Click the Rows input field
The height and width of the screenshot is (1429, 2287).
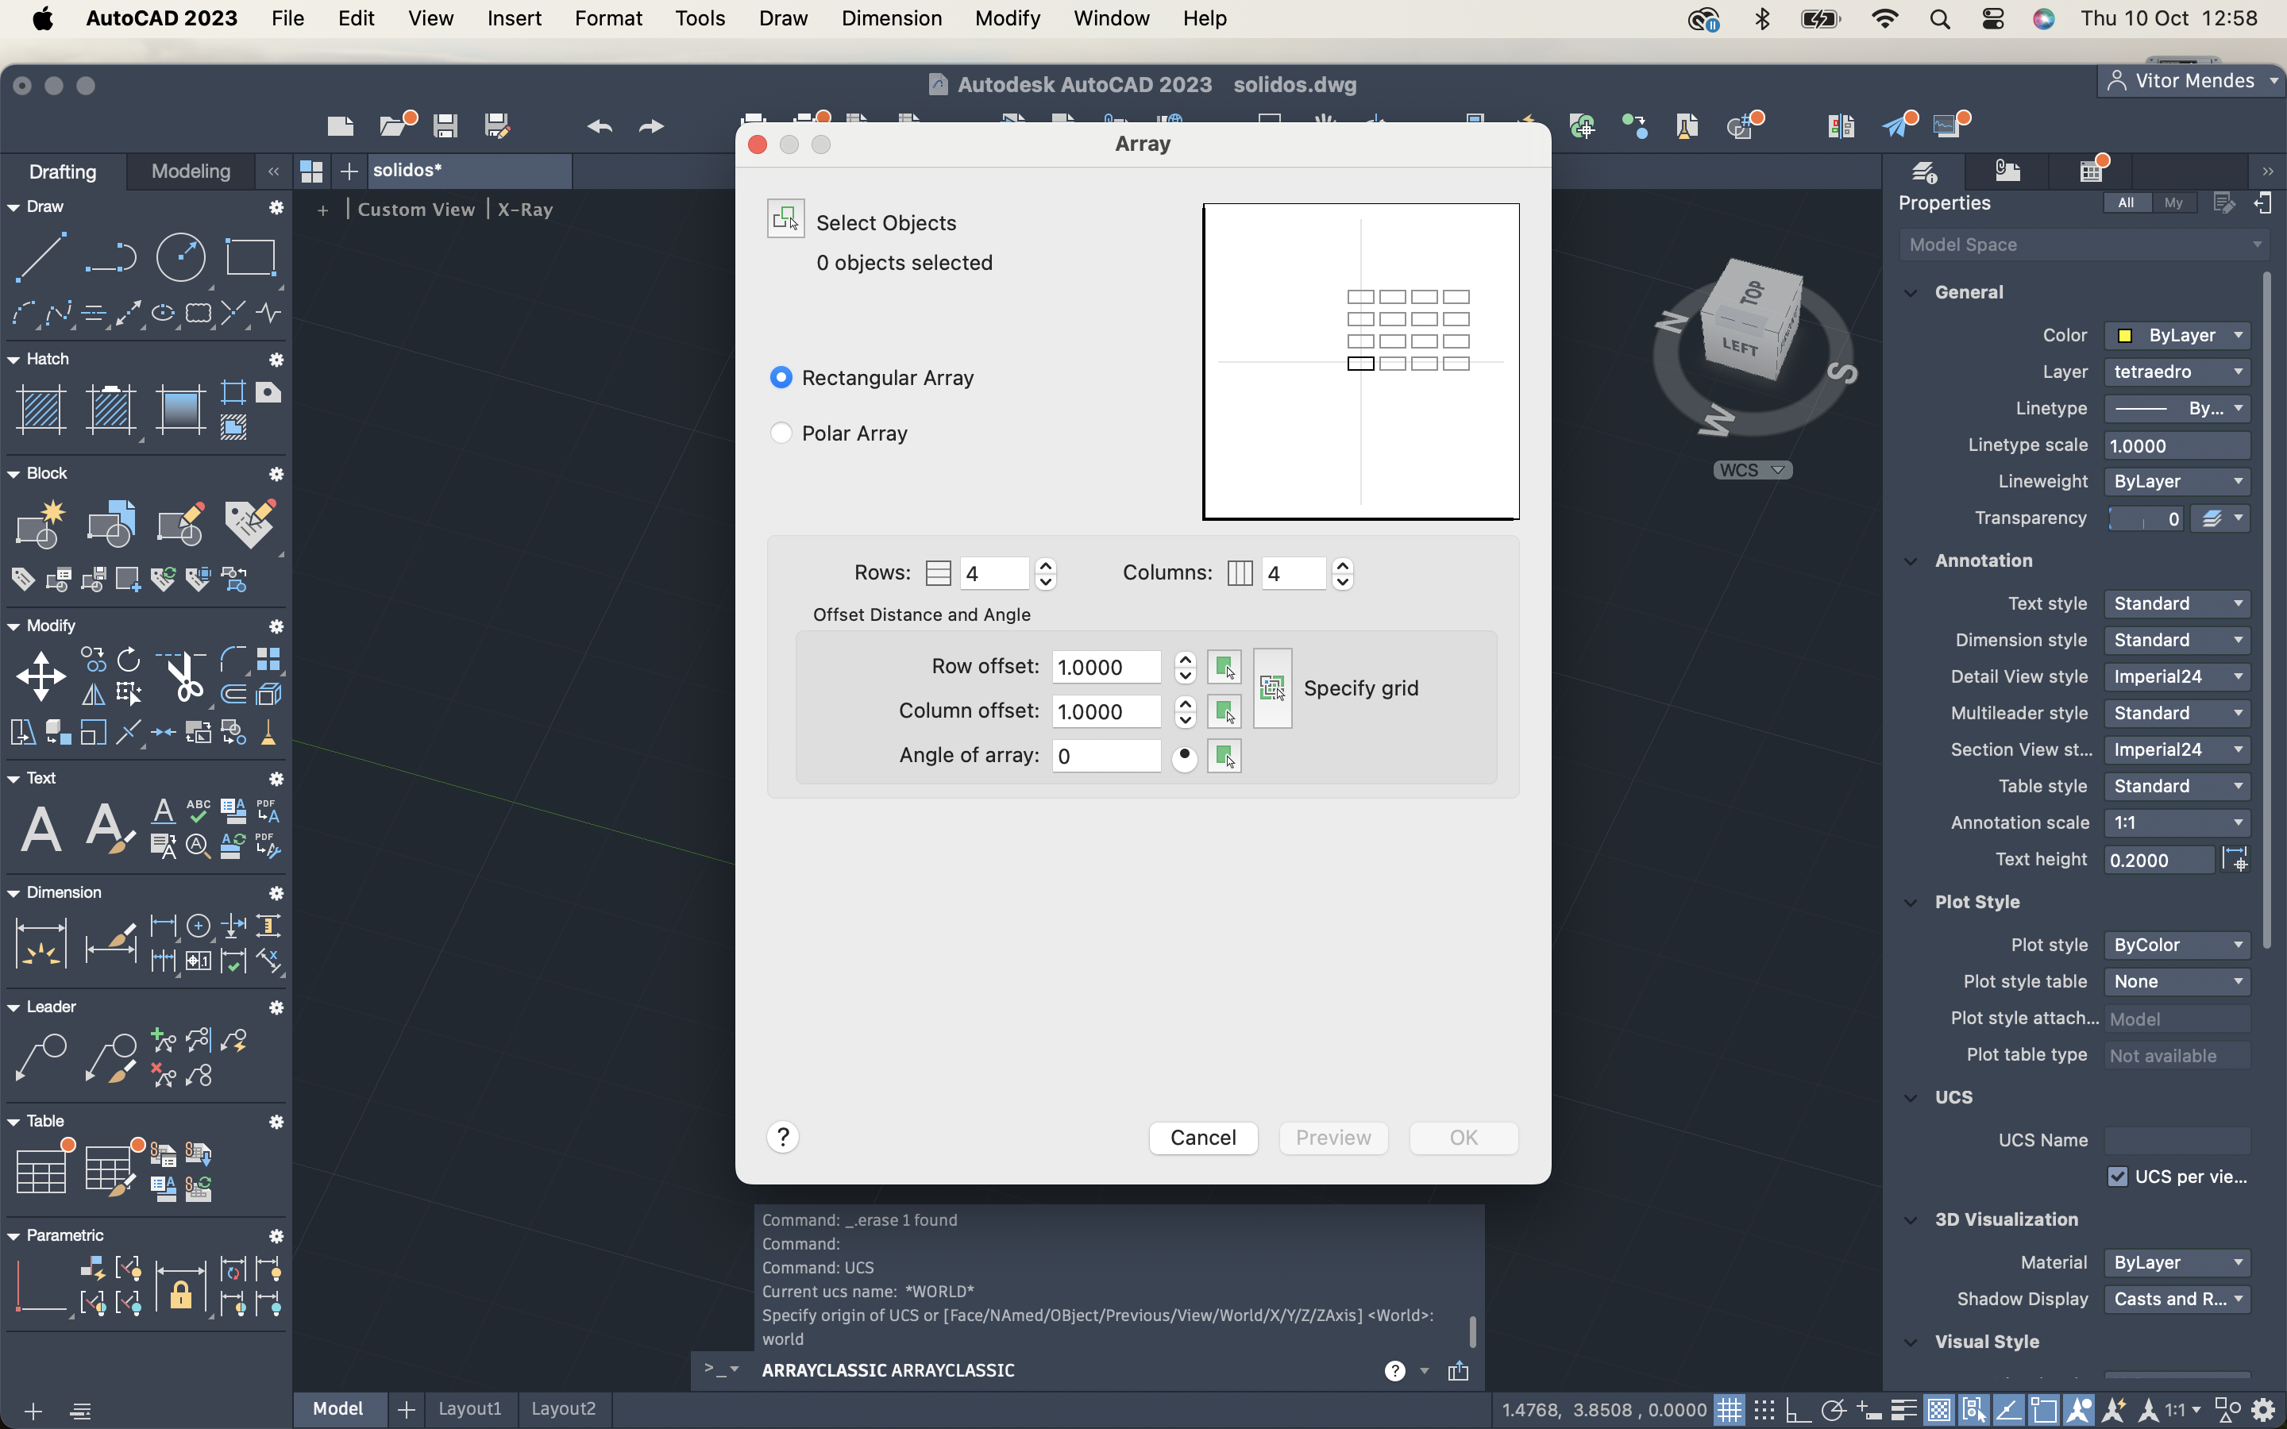pyautogui.click(x=994, y=574)
